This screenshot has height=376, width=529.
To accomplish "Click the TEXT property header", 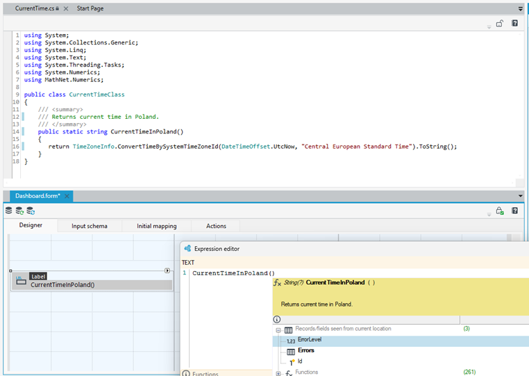I will tap(188, 263).
